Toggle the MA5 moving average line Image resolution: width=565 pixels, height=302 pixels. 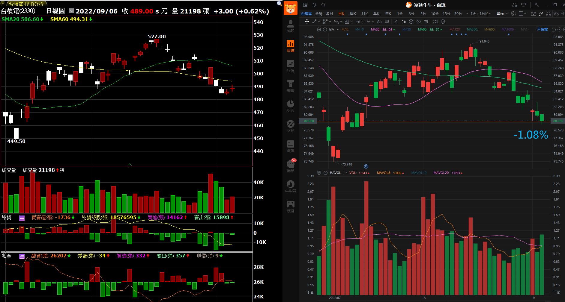click(x=345, y=29)
